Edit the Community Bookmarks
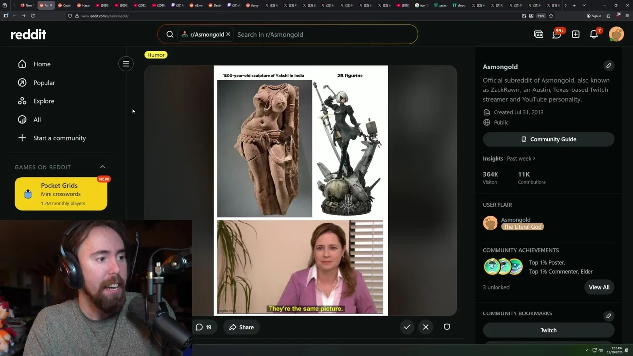The height and width of the screenshot is (356, 633). (x=609, y=316)
